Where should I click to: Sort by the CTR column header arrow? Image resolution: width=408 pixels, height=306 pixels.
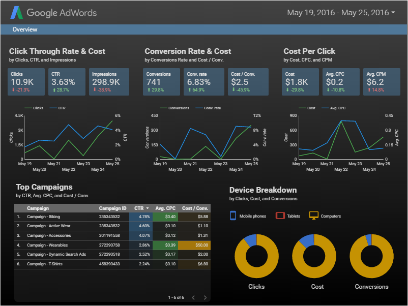point(148,208)
